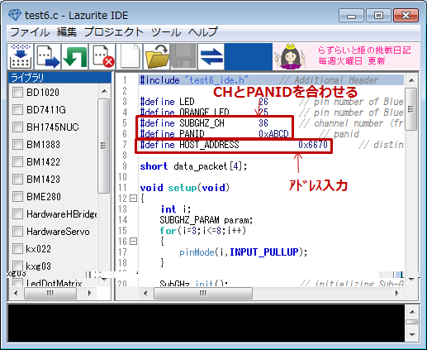Screen dimensions: 427x350
Task: Click the code editor vertical scrollbar thumb
Action: point(411,109)
